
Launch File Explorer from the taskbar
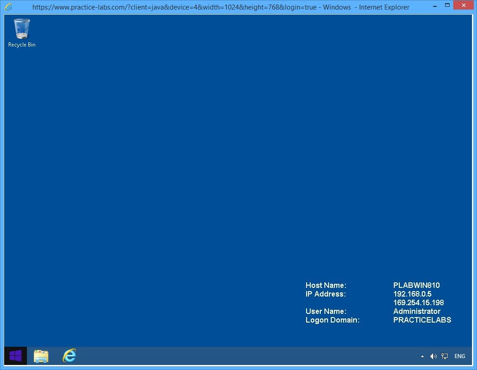41,356
